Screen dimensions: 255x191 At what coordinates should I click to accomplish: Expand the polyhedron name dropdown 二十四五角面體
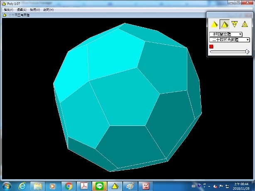coord(230,40)
